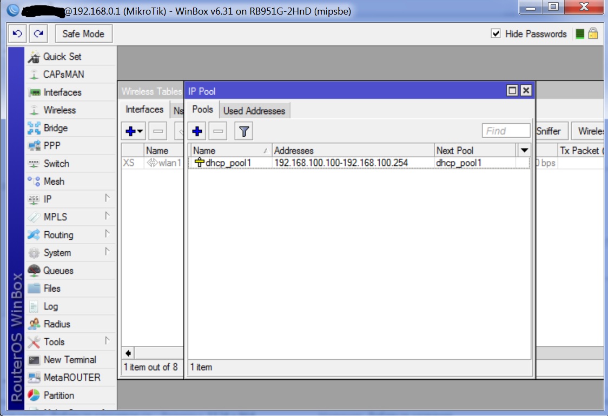608x416 pixels.
Task: Sort IP pools by the Name column
Action: pos(231,150)
